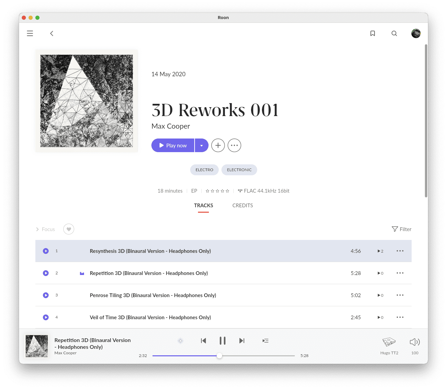Image resolution: width=447 pixels, height=389 pixels.
Task: Open more options for Veil of Time 3D
Action: point(400,318)
